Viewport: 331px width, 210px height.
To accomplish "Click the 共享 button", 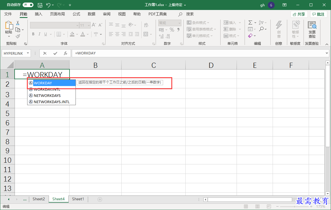I will 299,14.
